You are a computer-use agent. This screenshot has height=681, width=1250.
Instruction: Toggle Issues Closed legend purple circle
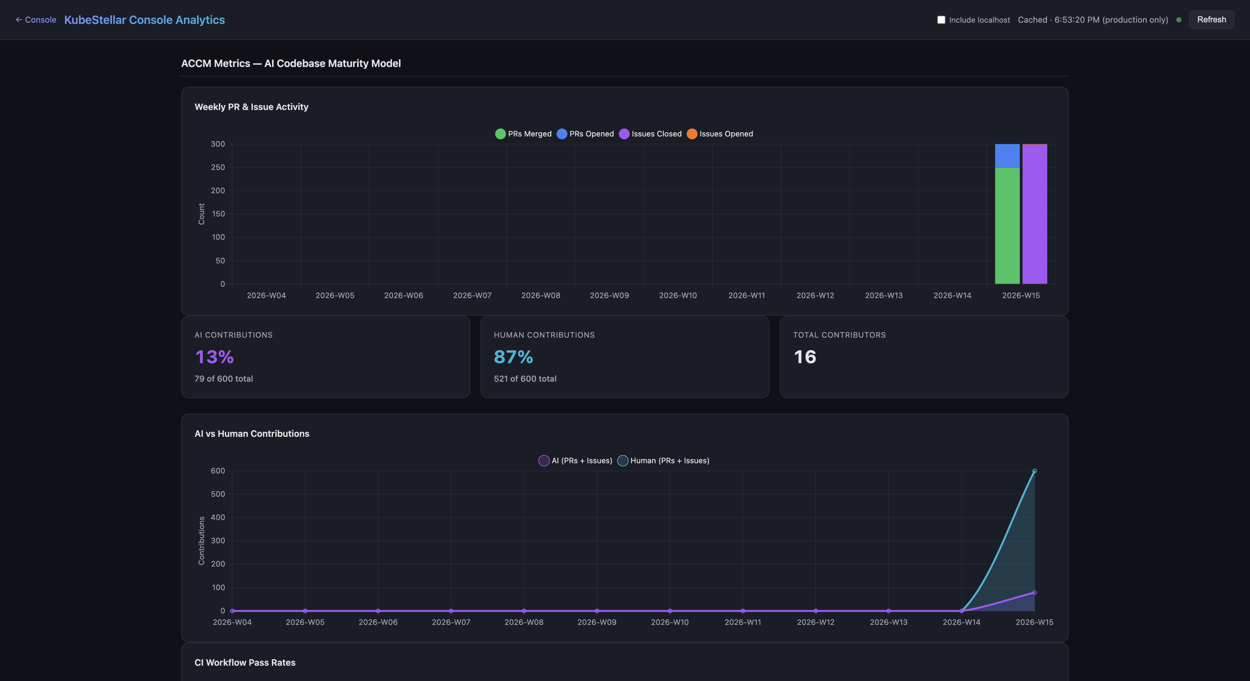point(624,134)
